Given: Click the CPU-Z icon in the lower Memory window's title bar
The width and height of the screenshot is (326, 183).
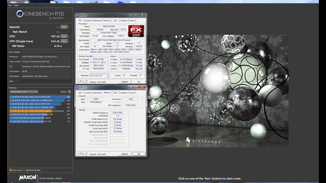Looking at the screenshot, I should click(x=77, y=87).
